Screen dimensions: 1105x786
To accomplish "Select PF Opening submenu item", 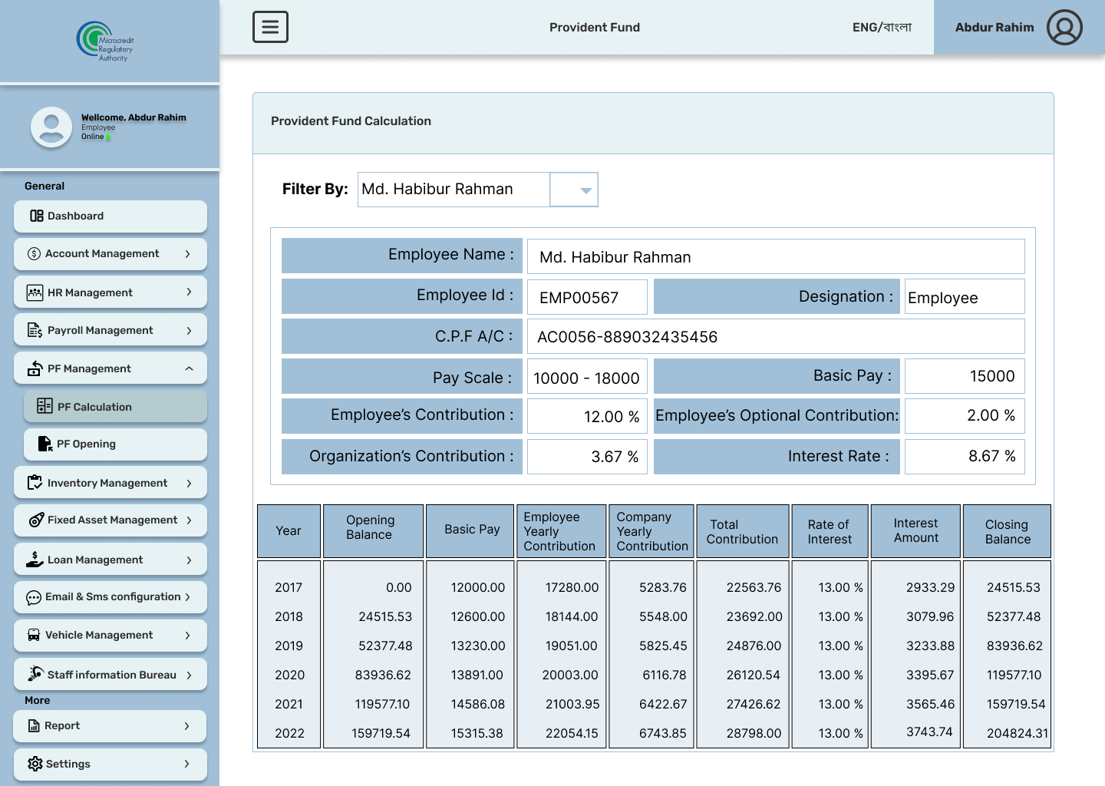I will (x=115, y=444).
